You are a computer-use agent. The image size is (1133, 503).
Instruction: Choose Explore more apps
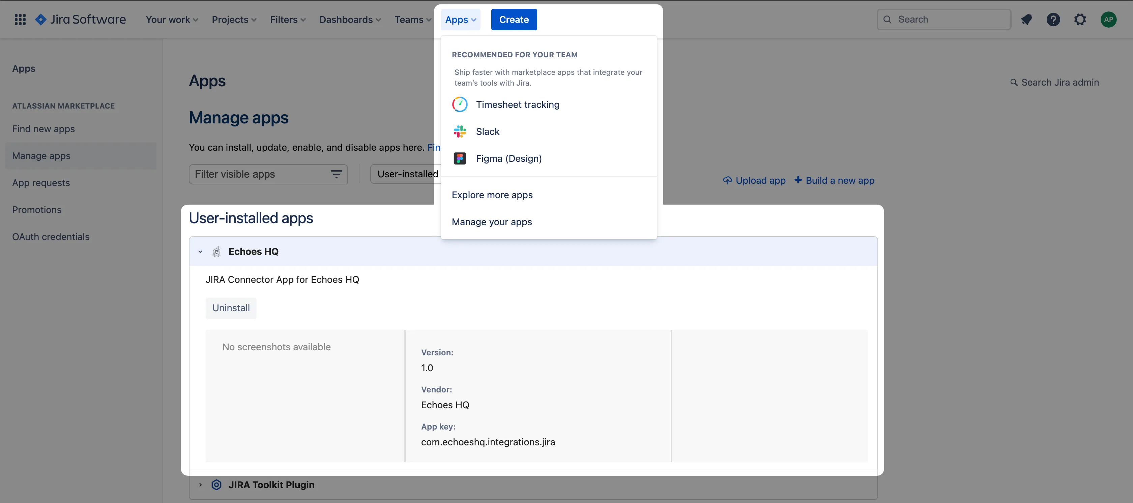coord(549,195)
